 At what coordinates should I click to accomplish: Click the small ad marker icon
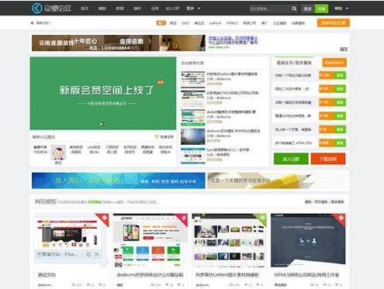(x=344, y=49)
